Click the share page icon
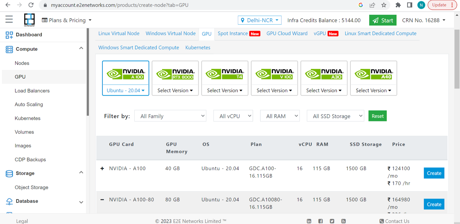Viewport: 460px width, 224px height. click(x=372, y=5)
